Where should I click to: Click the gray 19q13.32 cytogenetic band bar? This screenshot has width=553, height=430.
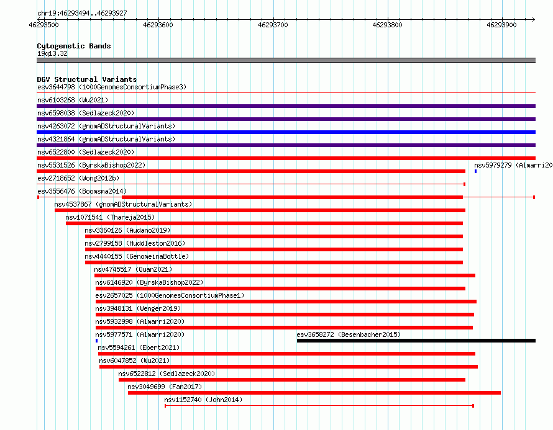(x=286, y=60)
